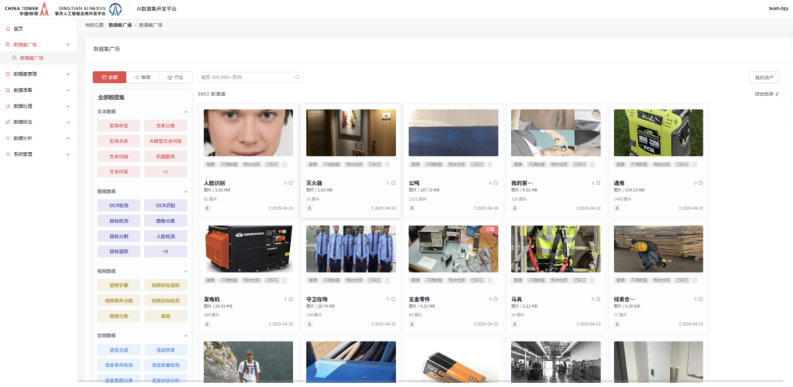793x387 pixels.
Task: Star the 通用 dataset card
Action: [x=700, y=183]
